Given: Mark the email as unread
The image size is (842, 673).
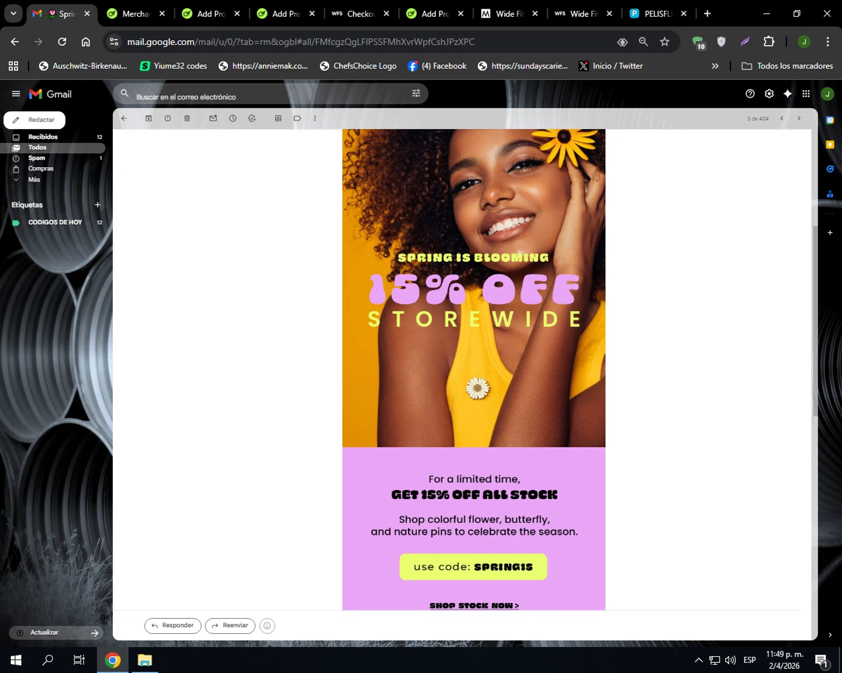Looking at the screenshot, I should [x=213, y=118].
